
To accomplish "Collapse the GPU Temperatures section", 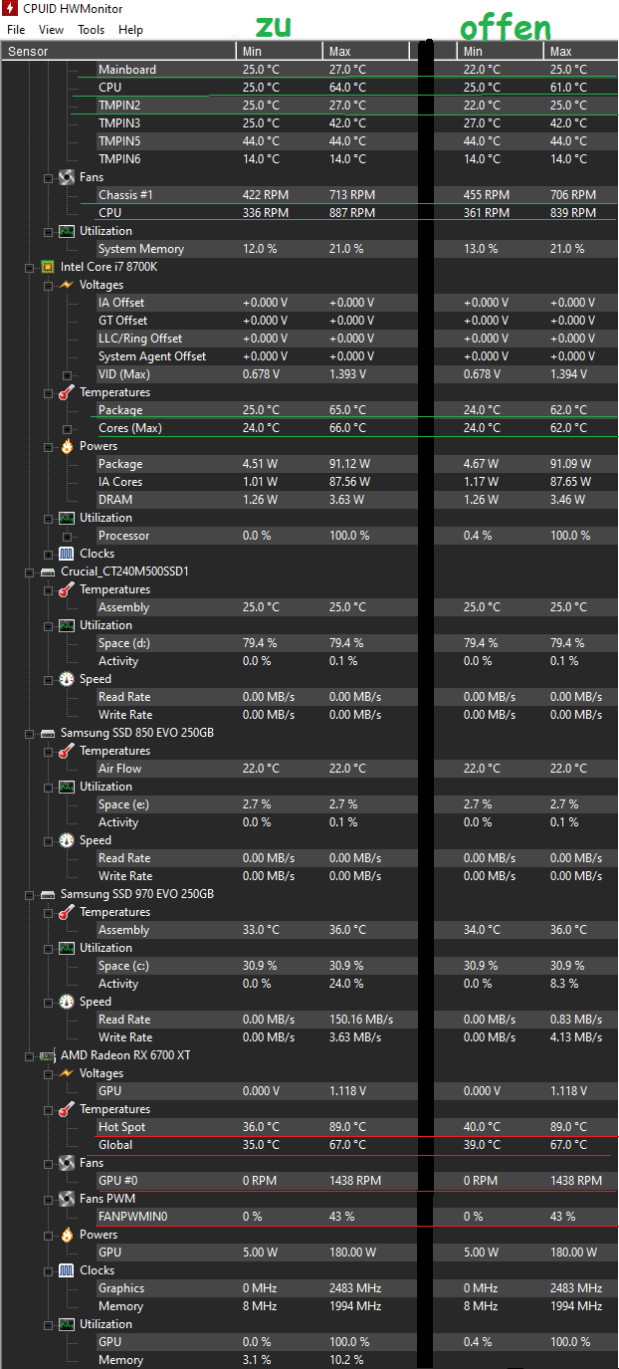I will pyautogui.click(x=47, y=1109).
